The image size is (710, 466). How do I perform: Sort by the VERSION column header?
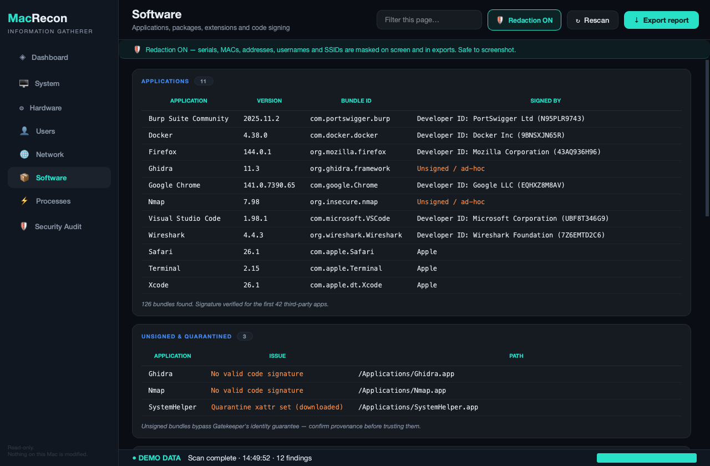[x=269, y=101]
